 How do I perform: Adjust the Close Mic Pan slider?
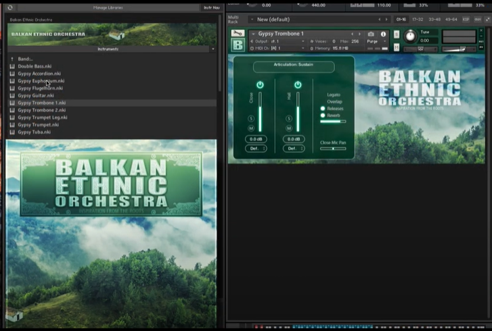(x=333, y=149)
